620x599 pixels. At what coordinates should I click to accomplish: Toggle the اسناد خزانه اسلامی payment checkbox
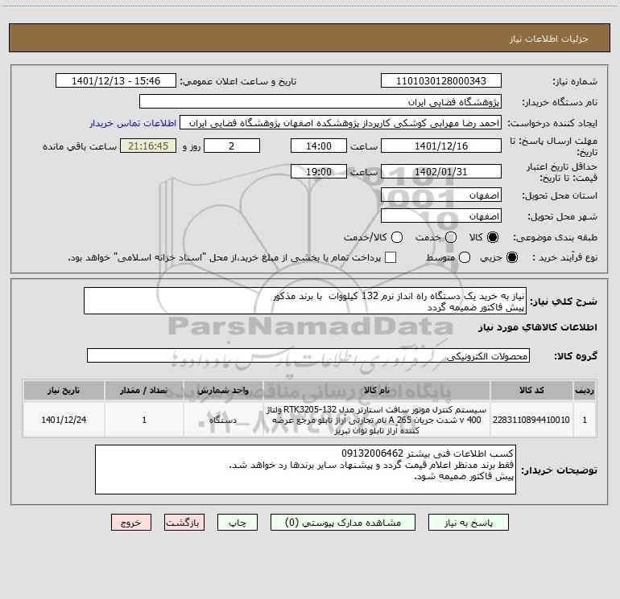(x=391, y=257)
